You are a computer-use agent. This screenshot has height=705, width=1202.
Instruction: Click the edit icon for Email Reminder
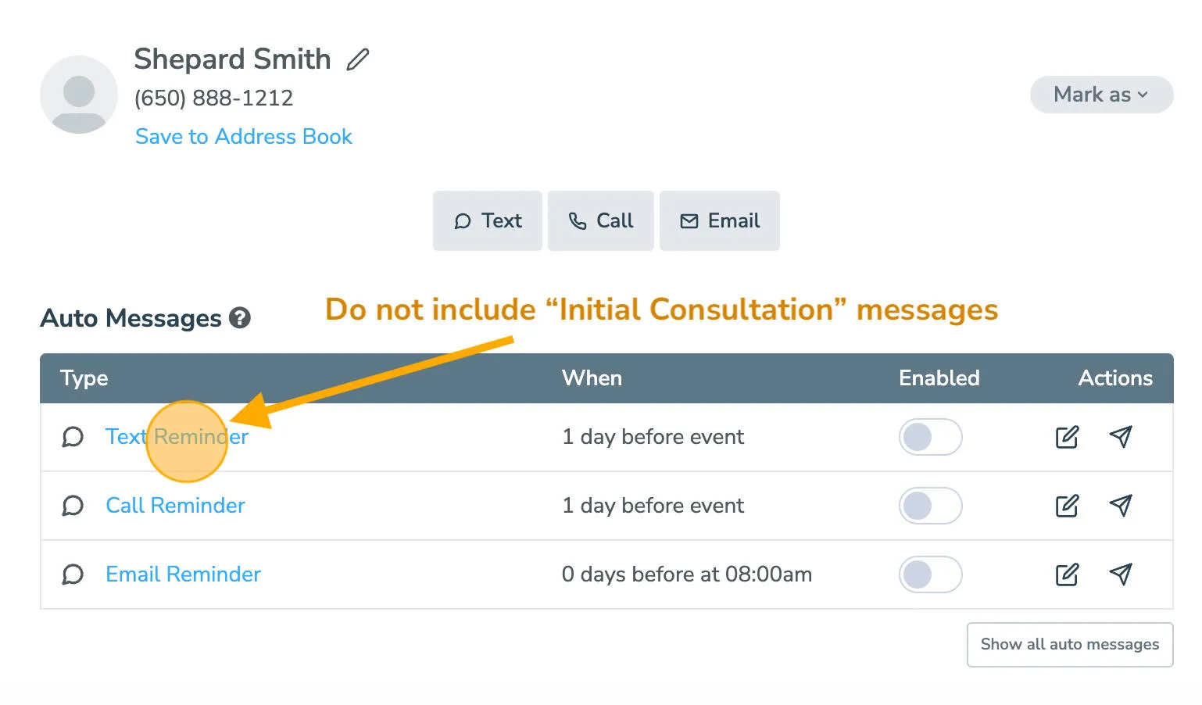point(1068,574)
